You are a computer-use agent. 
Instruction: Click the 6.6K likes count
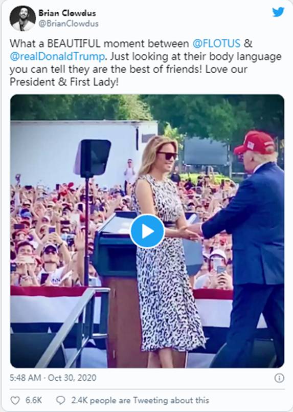[x=34, y=400]
